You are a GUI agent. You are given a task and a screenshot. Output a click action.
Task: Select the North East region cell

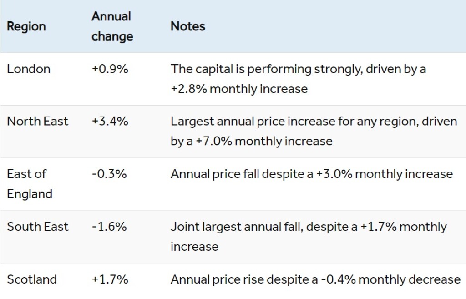point(38,122)
